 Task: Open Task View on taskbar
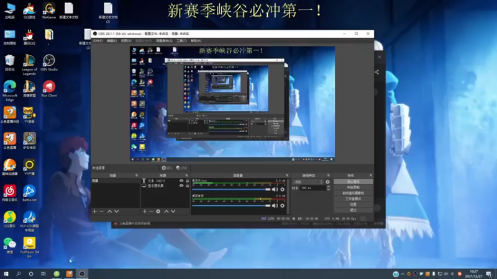[43, 273]
